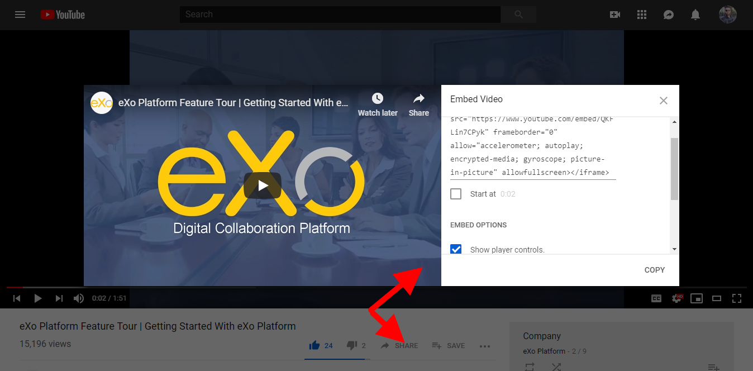Click Watch later in the embed preview
753x371 pixels.
[x=378, y=104]
